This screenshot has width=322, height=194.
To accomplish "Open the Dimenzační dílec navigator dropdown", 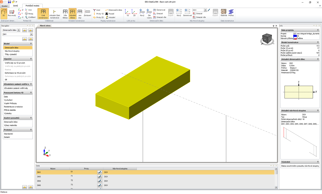I will 19,30.
